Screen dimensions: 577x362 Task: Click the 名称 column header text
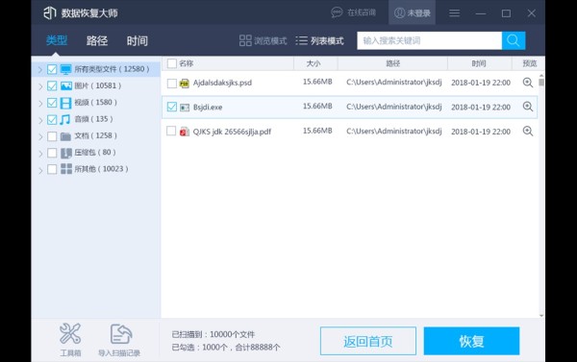point(187,63)
